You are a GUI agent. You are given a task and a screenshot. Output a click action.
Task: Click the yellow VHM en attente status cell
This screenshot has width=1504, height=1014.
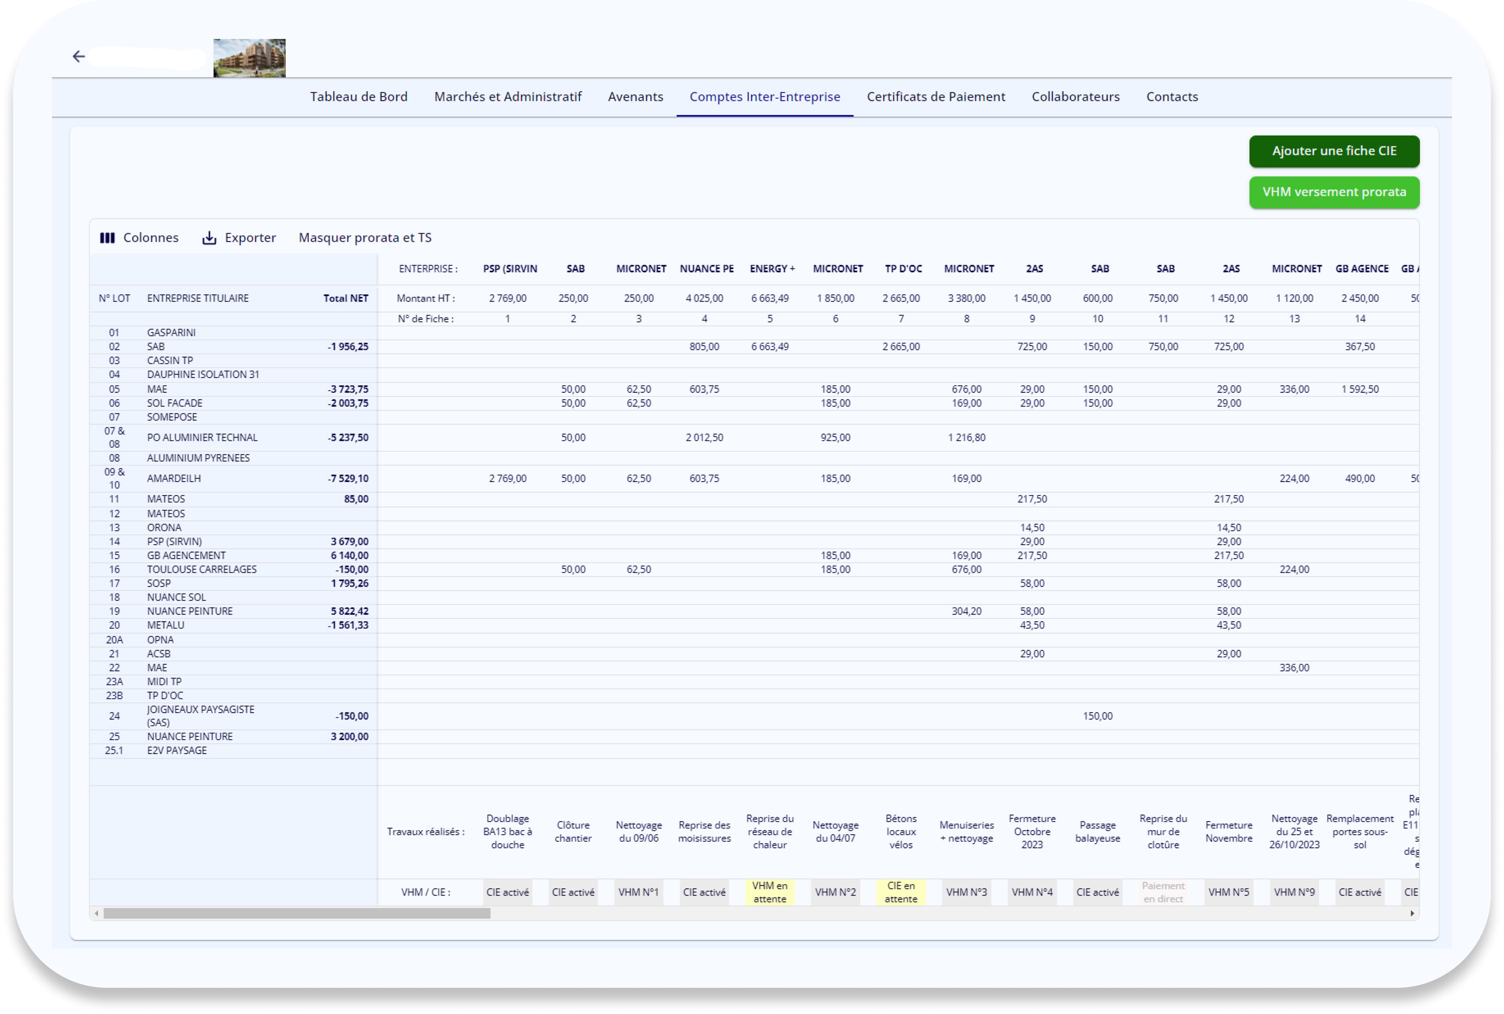770,892
